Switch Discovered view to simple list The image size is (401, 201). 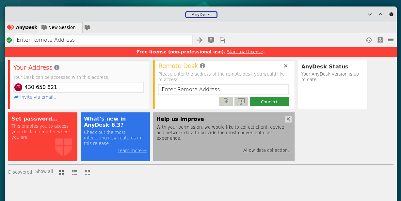pyautogui.click(x=74, y=172)
